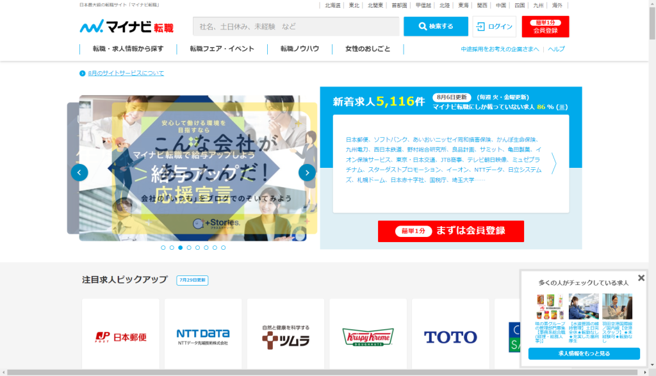Close the popular jobs popup

coord(641,278)
